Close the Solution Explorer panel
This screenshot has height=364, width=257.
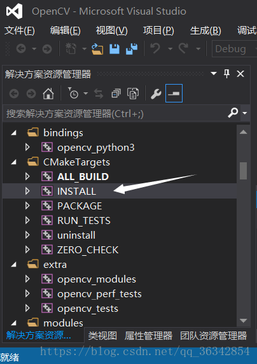click(x=240, y=74)
